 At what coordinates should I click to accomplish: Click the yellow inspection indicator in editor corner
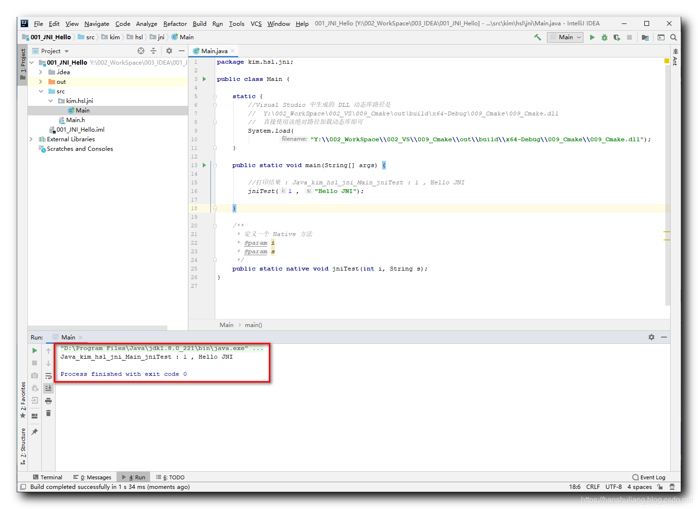click(x=666, y=61)
